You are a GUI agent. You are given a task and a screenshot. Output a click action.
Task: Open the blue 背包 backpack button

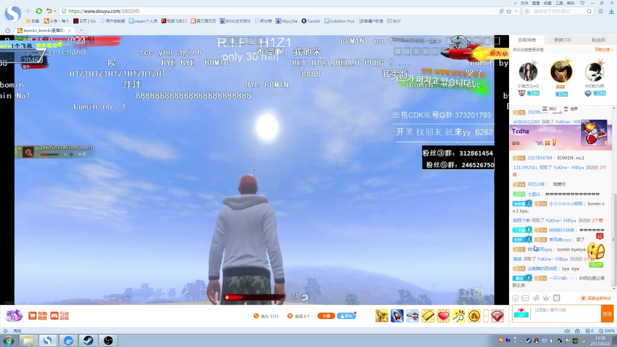point(347,316)
